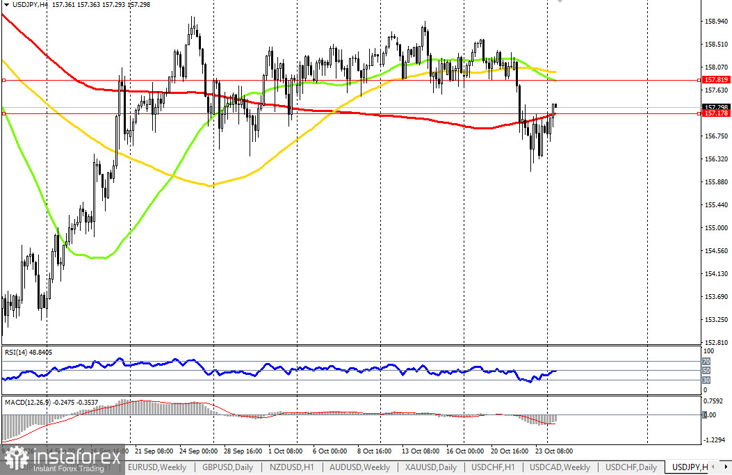Screen dimensions: 732x475
Task: Click the RSI level 30 label
Action: point(706,380)
